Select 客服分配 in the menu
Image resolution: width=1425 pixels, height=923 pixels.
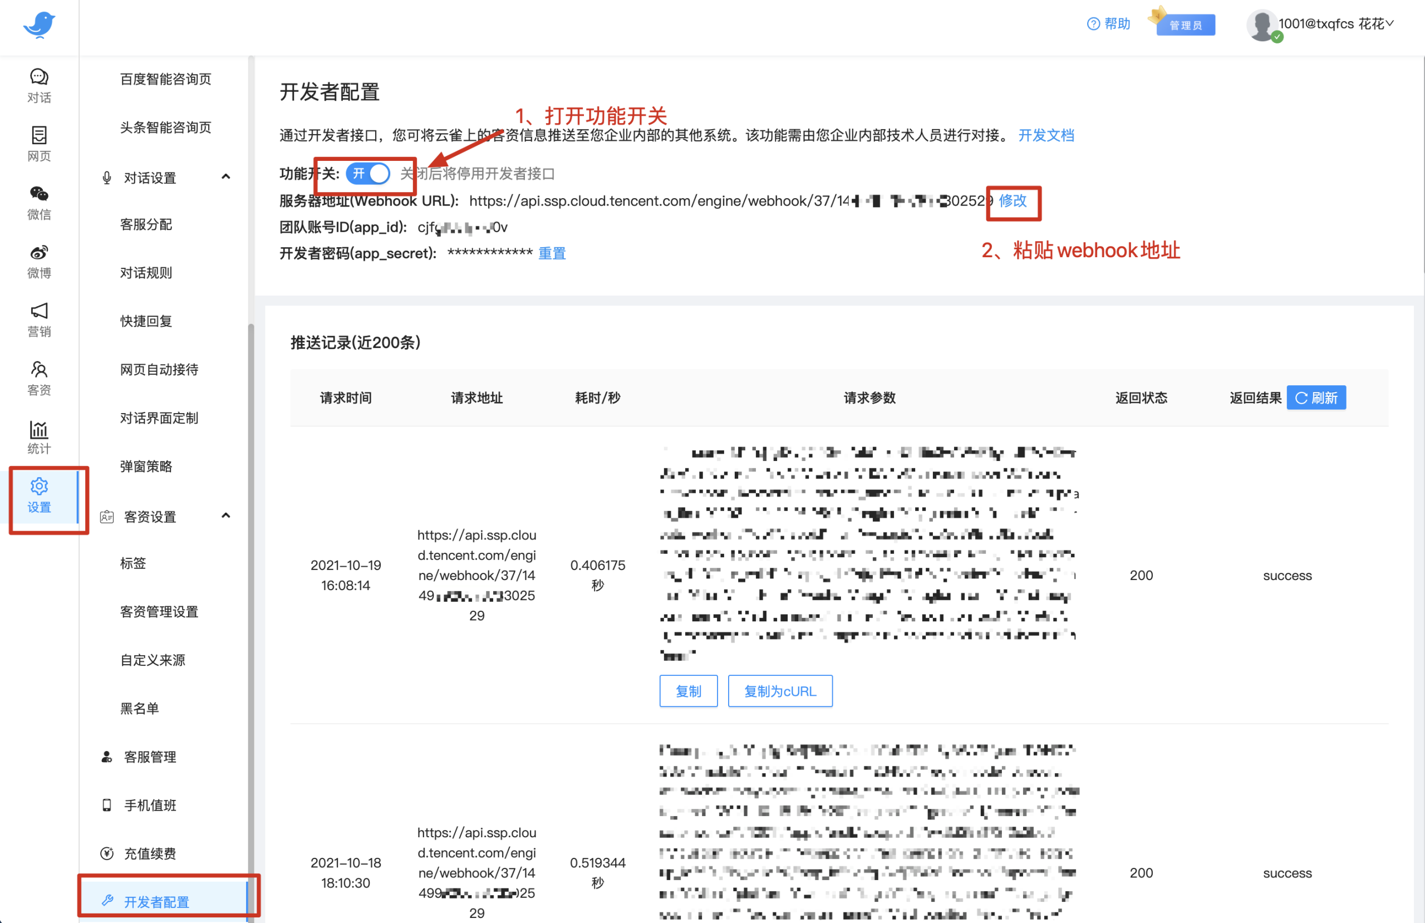[x=146, y=224]
